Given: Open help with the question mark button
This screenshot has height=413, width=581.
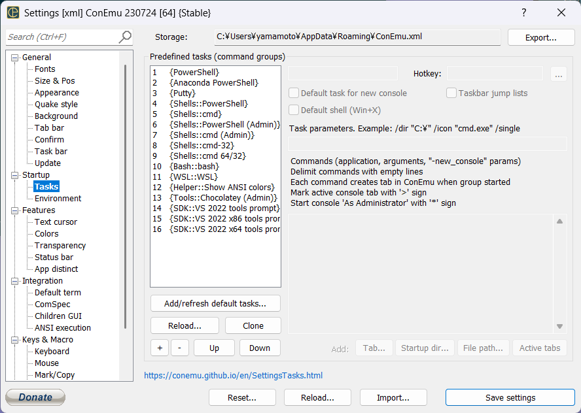Looking at the screenshot, I should click(524, 12).
